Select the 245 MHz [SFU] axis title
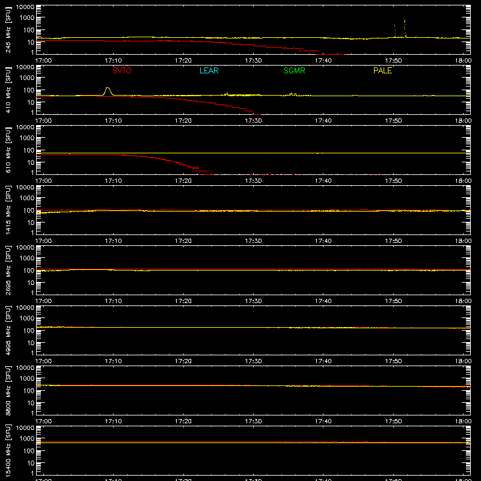The image size is (481, 481). (8, 30)
